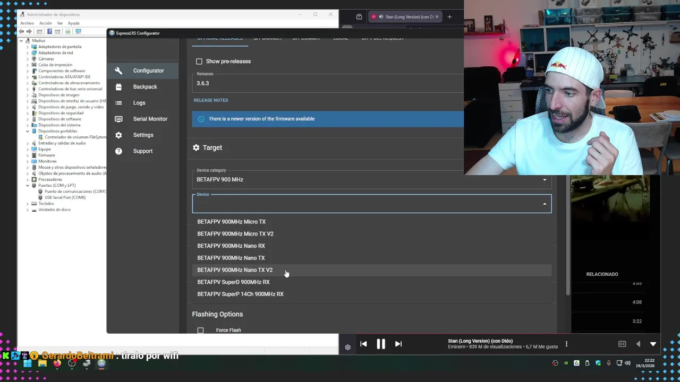680x382 pixels.
Task: Click scan for hardware monitor icon in Device Manager
Action: pos(78,31)
